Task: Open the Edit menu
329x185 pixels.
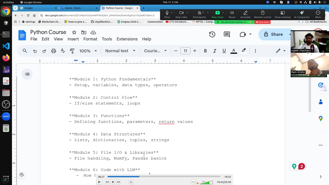Action: point(45,39)
